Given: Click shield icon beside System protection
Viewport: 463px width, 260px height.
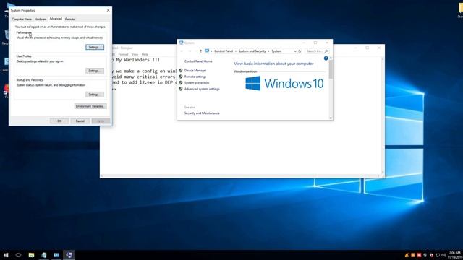Looking at the screenshot, I should pyautogui.click(x=181, y=83).
